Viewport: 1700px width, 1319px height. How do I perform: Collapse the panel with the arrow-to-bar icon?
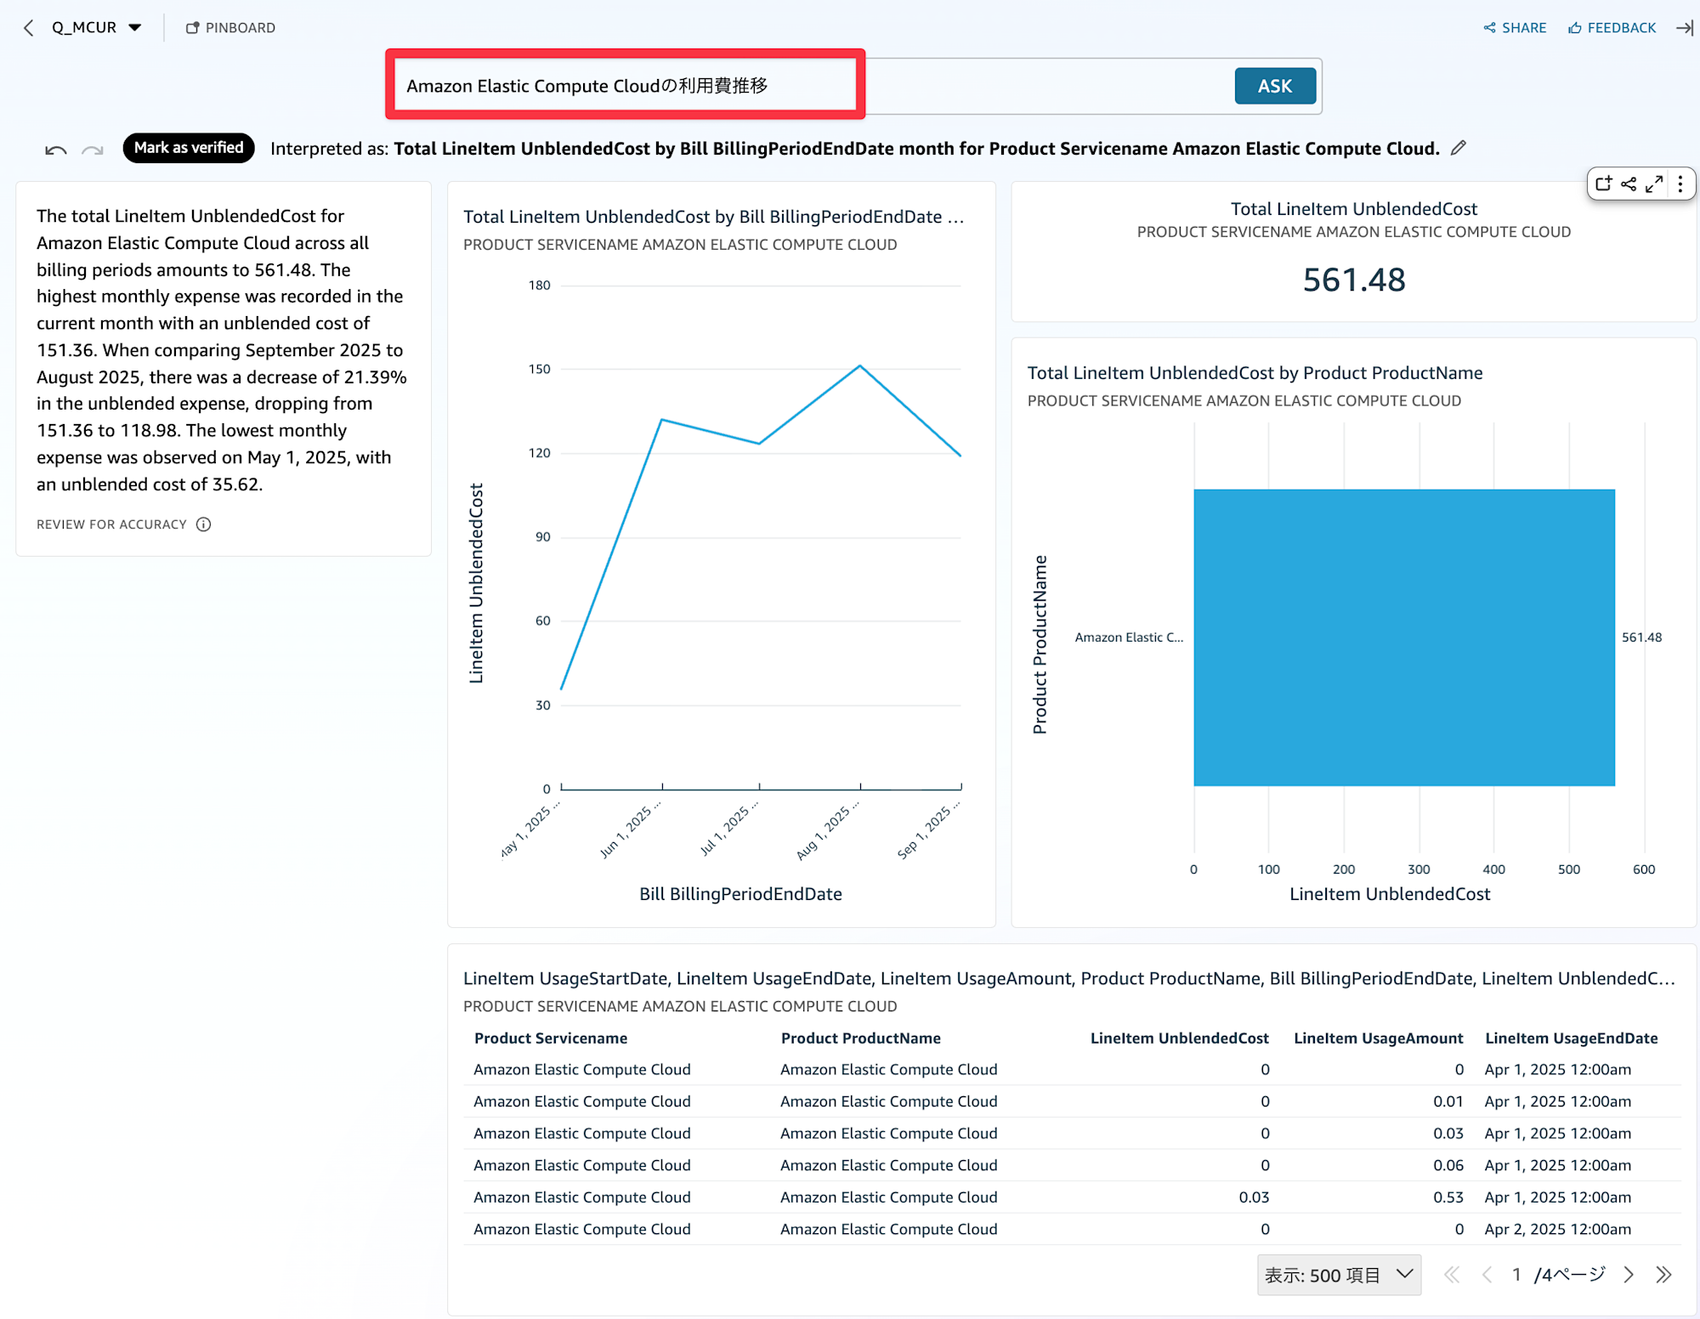pyautogui.click(x=1685, y=28)
